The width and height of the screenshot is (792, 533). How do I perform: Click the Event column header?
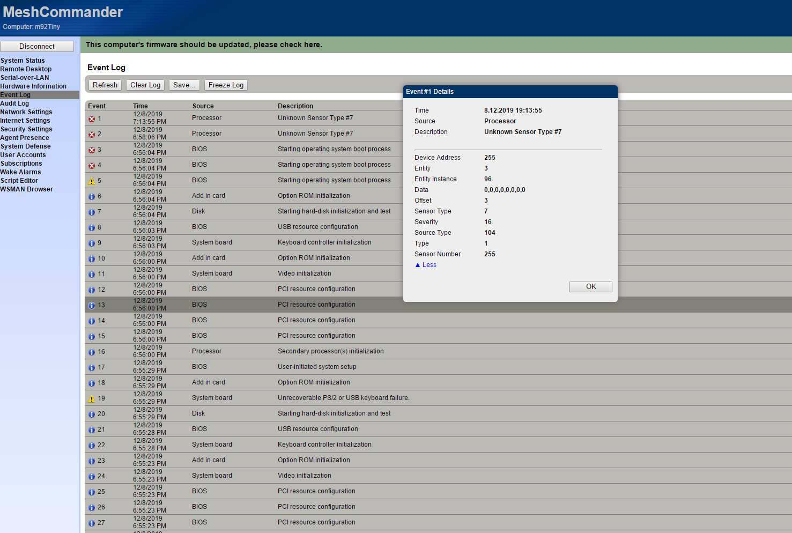[97, 106]
